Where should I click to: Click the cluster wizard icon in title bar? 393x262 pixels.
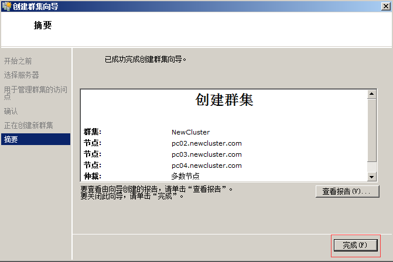(6, 6)
